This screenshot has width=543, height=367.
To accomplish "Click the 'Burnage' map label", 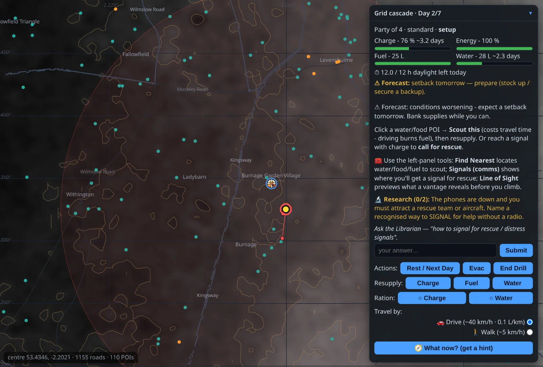I will (246, 244).
